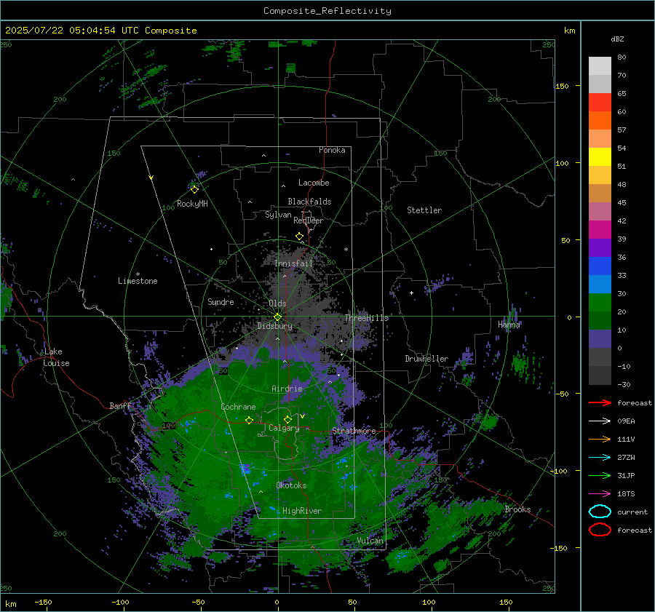Click the ThreeHills city label
Screen dimensions: 655x612
366,318
